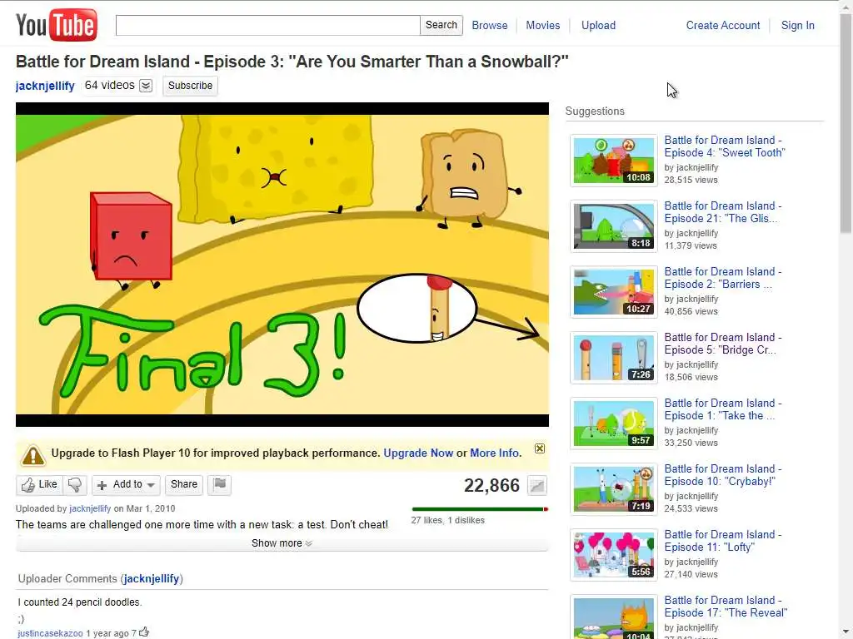Focus the YouTube search input field

tap(267, 26)
